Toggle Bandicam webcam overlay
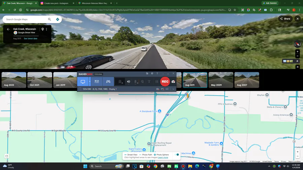This screenshot has width=303, height=170. [121, 82]
